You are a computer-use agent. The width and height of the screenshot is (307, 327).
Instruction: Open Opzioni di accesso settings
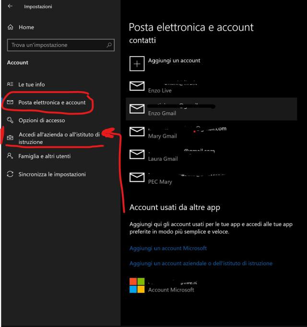click(42, 120)
